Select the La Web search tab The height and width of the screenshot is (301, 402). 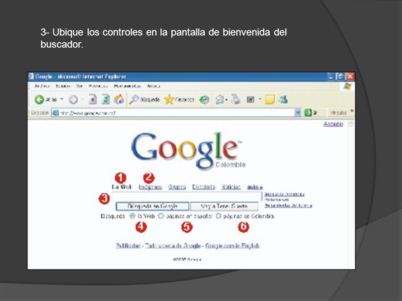point(122,187)
